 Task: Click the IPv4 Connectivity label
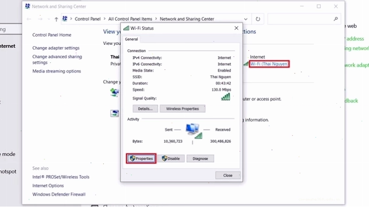147,58
